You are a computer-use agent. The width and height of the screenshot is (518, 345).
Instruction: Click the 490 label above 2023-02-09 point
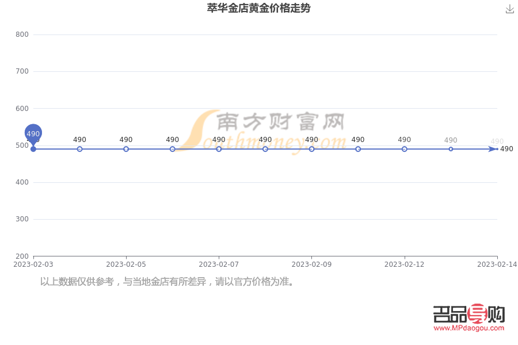click(311, 139)
